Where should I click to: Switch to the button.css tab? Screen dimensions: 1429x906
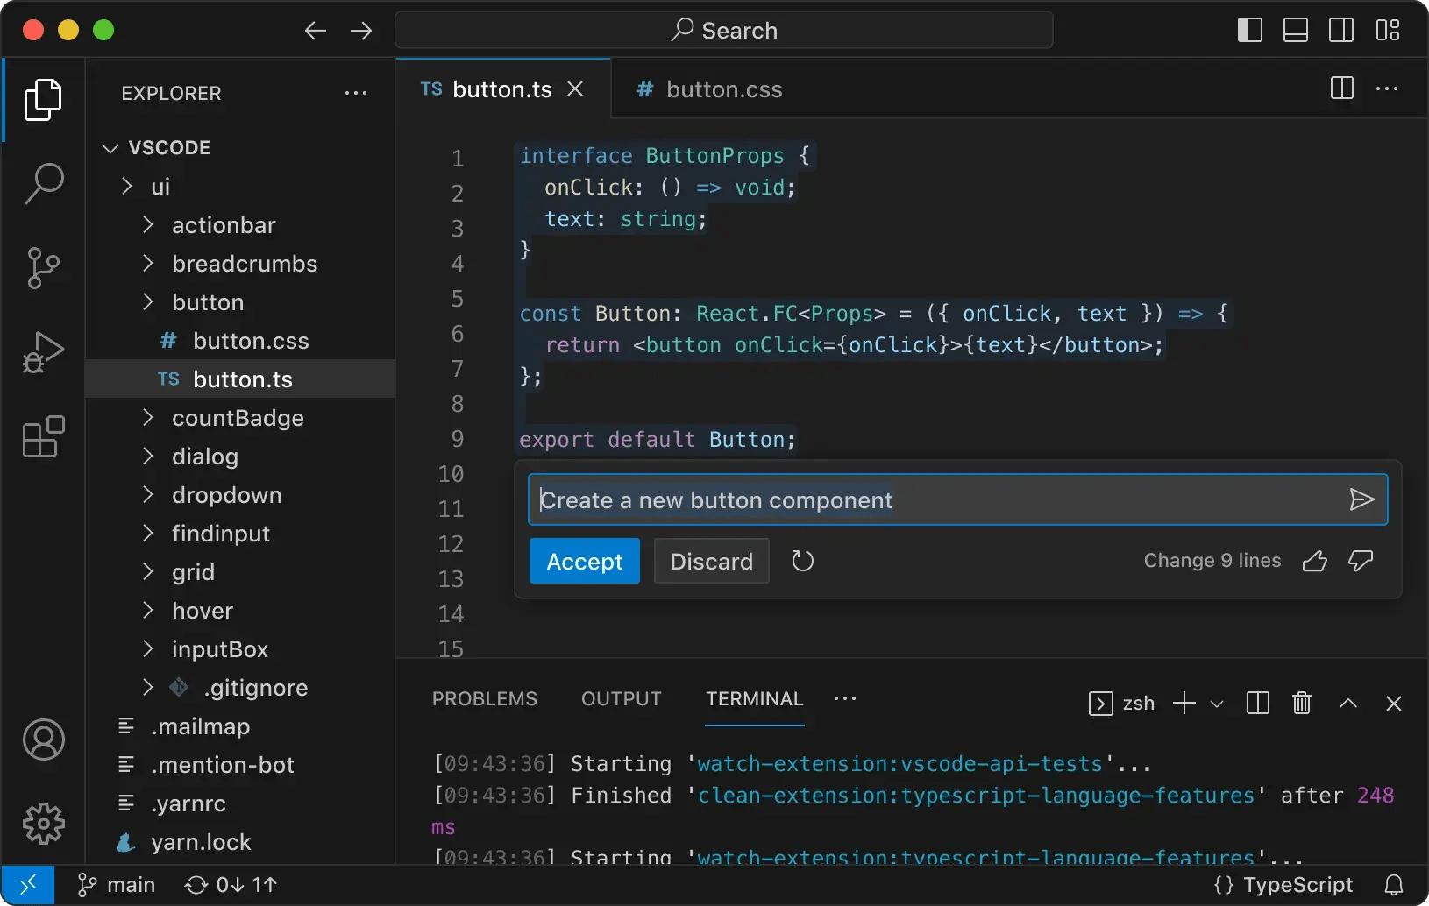point(722,88)
